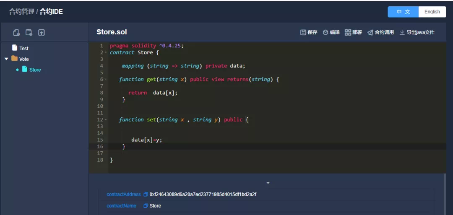Viewport: 453px width, 215px height.
Task: Click the editor's highlighted active line 16
Action: click(267, 146)
